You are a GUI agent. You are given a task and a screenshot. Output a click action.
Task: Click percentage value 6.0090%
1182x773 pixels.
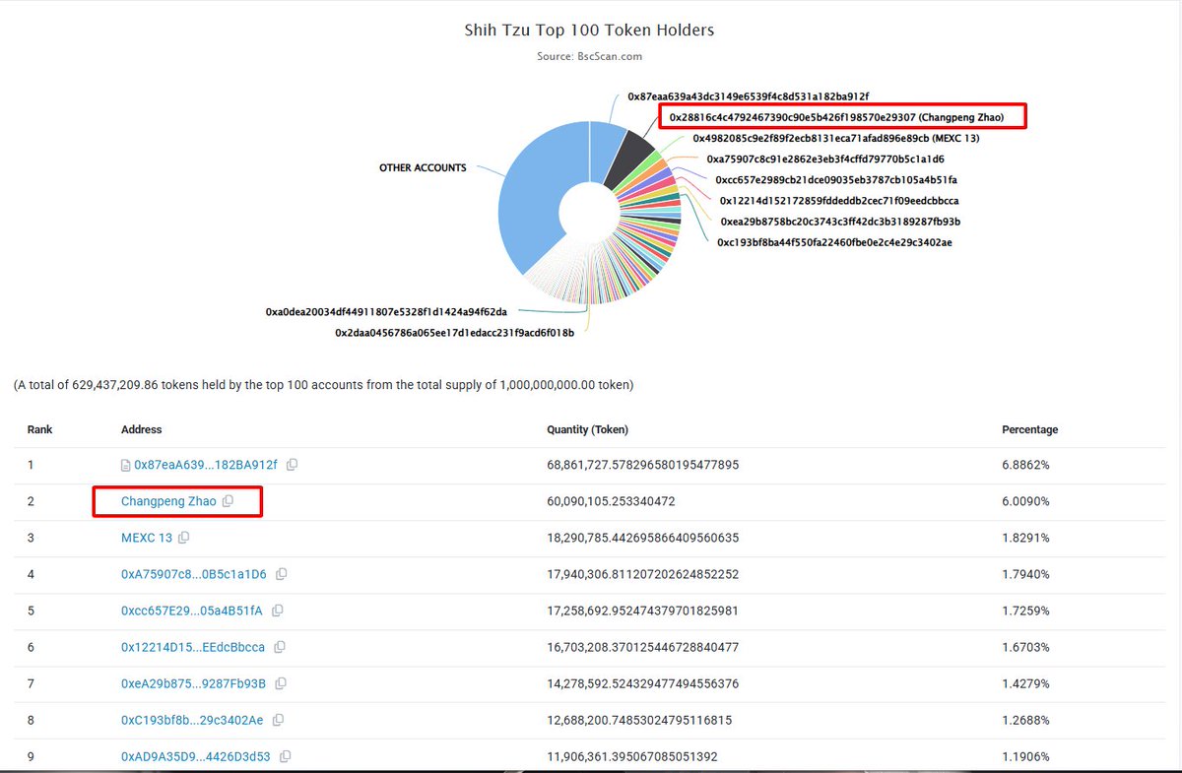click(x=1025, y=501)
